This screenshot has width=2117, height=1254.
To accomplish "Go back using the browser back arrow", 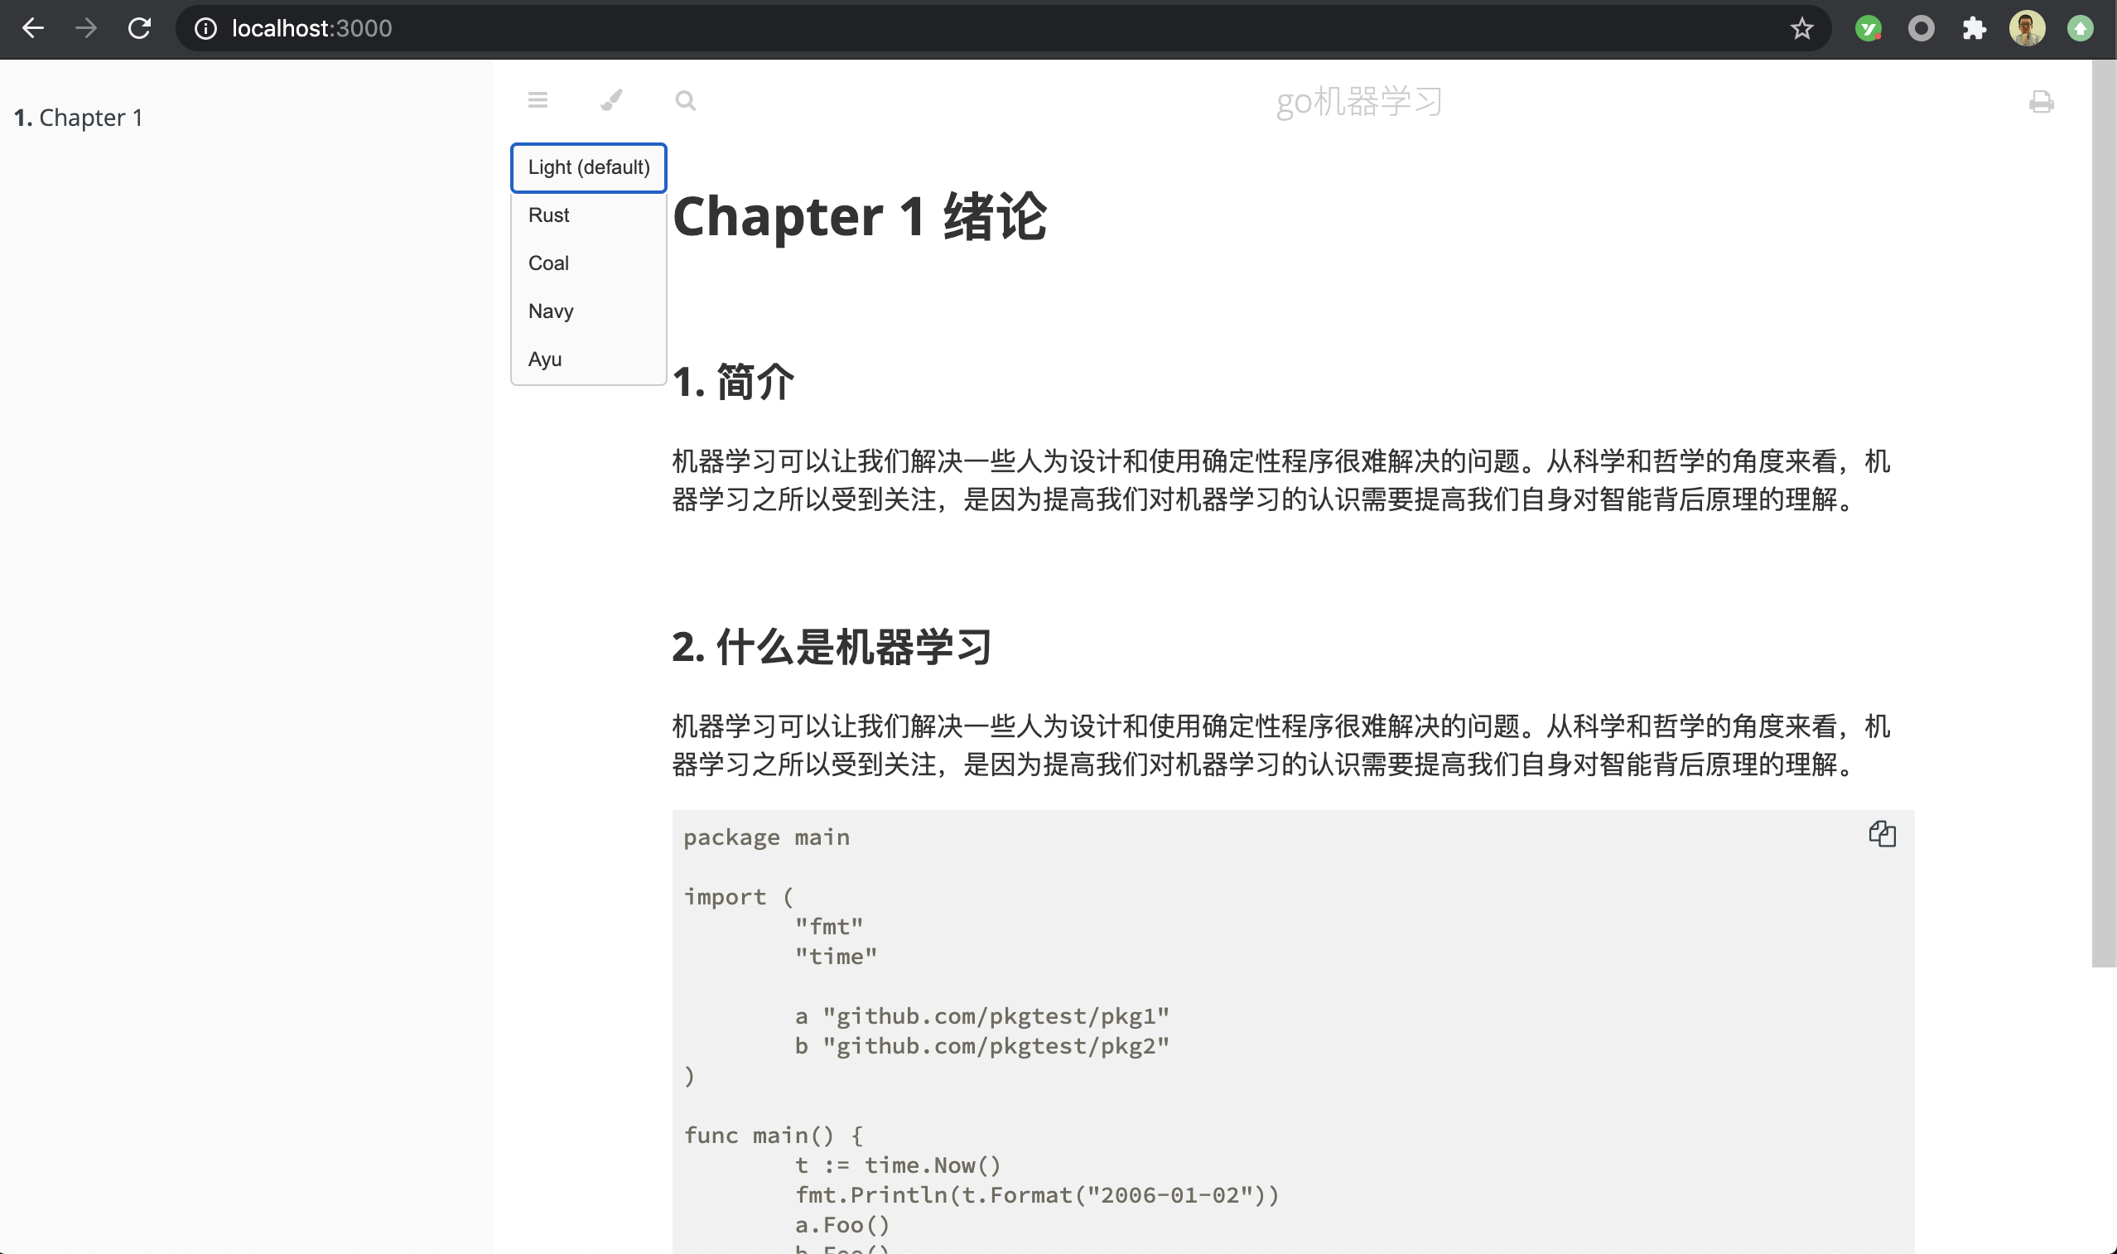I will point(32,29).
